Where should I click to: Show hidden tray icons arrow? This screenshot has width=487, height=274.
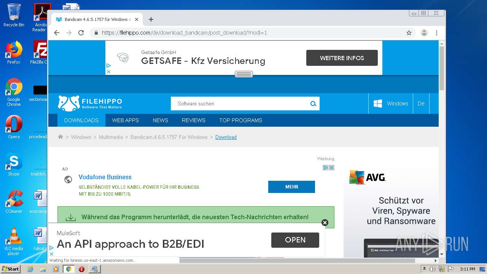[424, 269]
